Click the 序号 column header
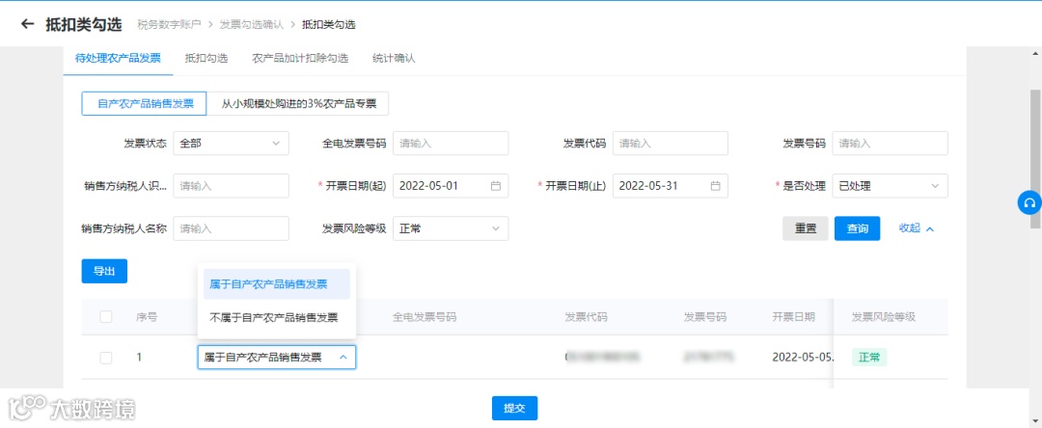 point(147,317)
